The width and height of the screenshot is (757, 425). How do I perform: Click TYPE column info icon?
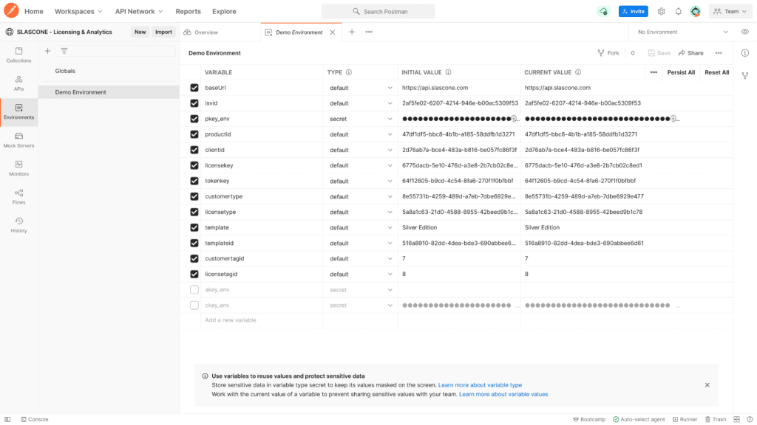click(x=349, y=72)
